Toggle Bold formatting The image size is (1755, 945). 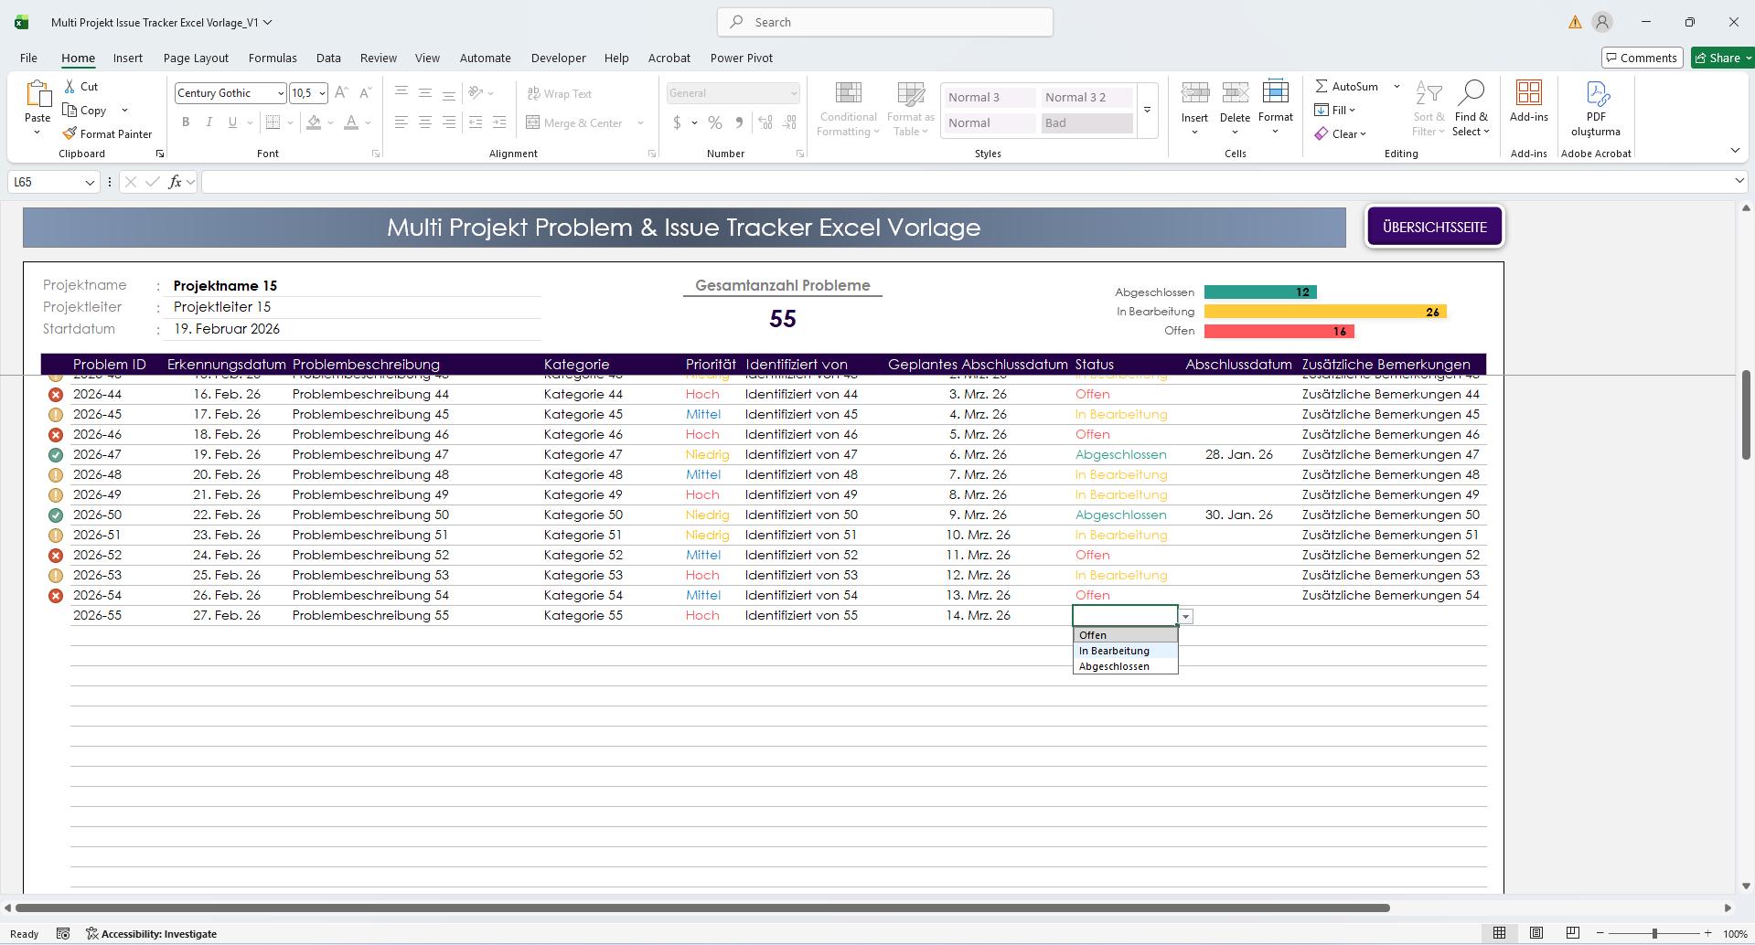186,122
